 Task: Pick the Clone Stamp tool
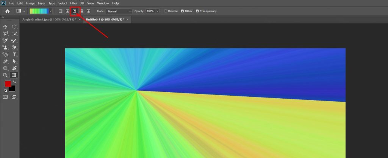pyautogui.click(x=5, y=48)
